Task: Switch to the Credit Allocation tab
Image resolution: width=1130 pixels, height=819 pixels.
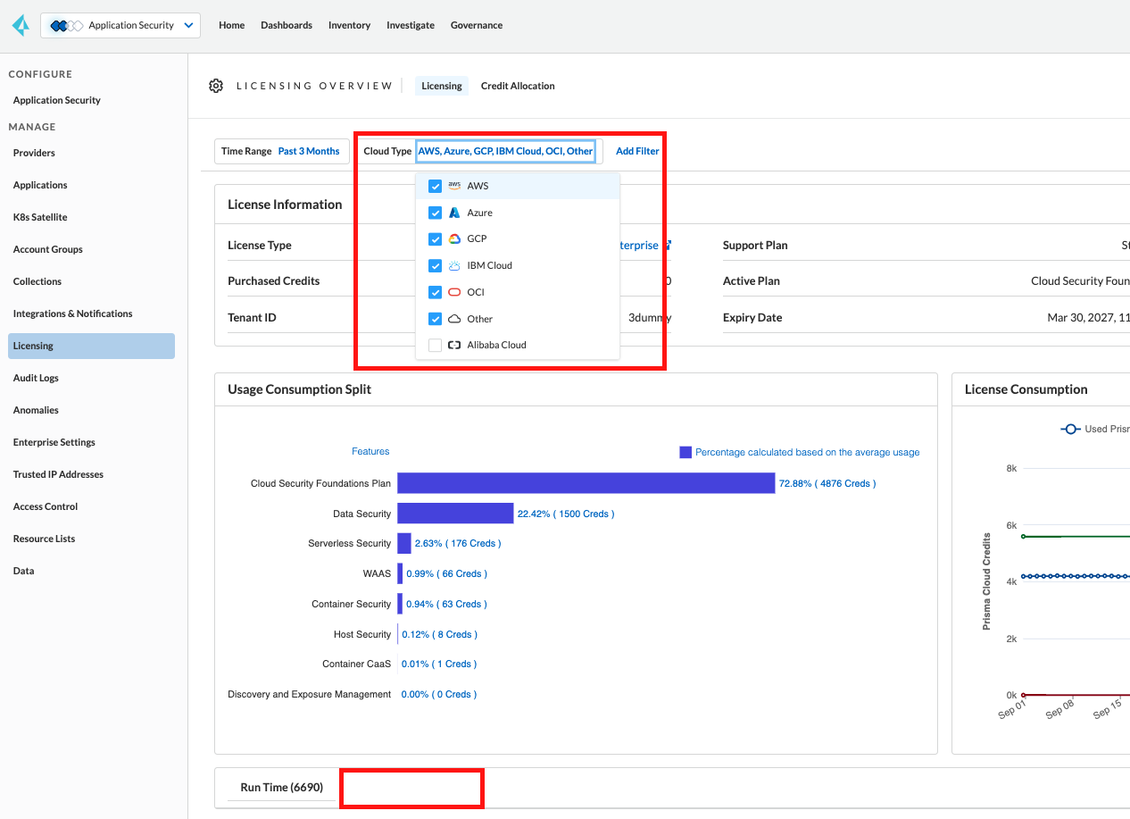Action: (518, 86)
